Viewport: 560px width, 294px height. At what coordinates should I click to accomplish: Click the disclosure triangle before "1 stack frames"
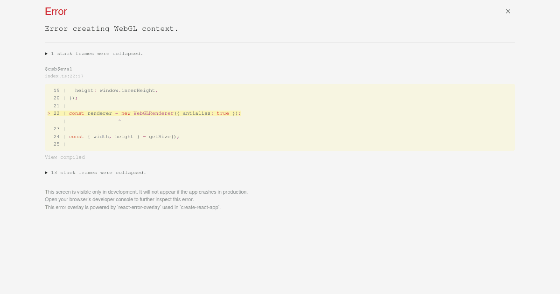tap(47, 54)
